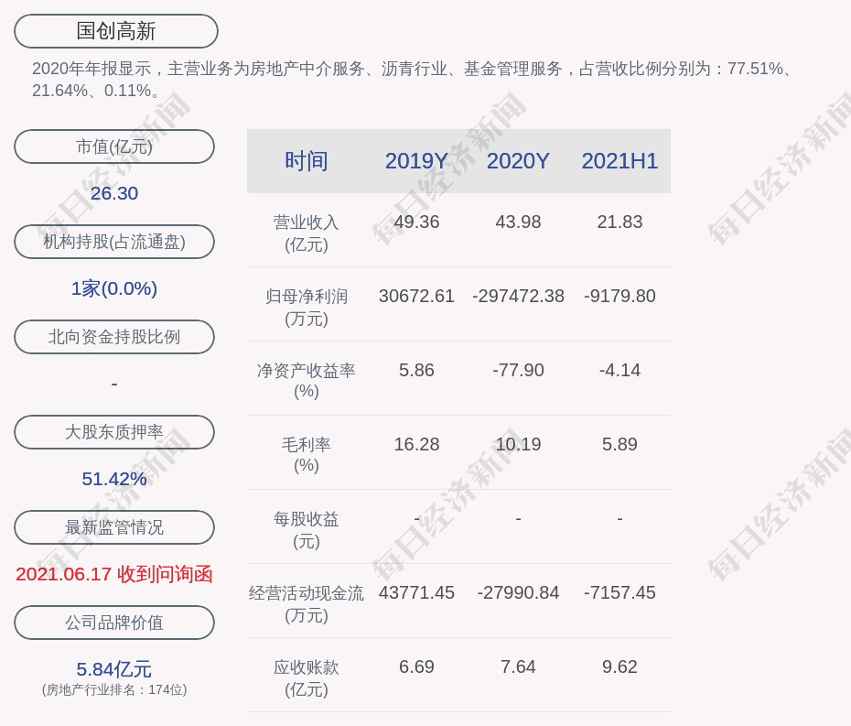This screenshot has width=851, height=726.
Task: Select the return on equity value -77.90
Action: pyautogui.click(x=518, y=371)
